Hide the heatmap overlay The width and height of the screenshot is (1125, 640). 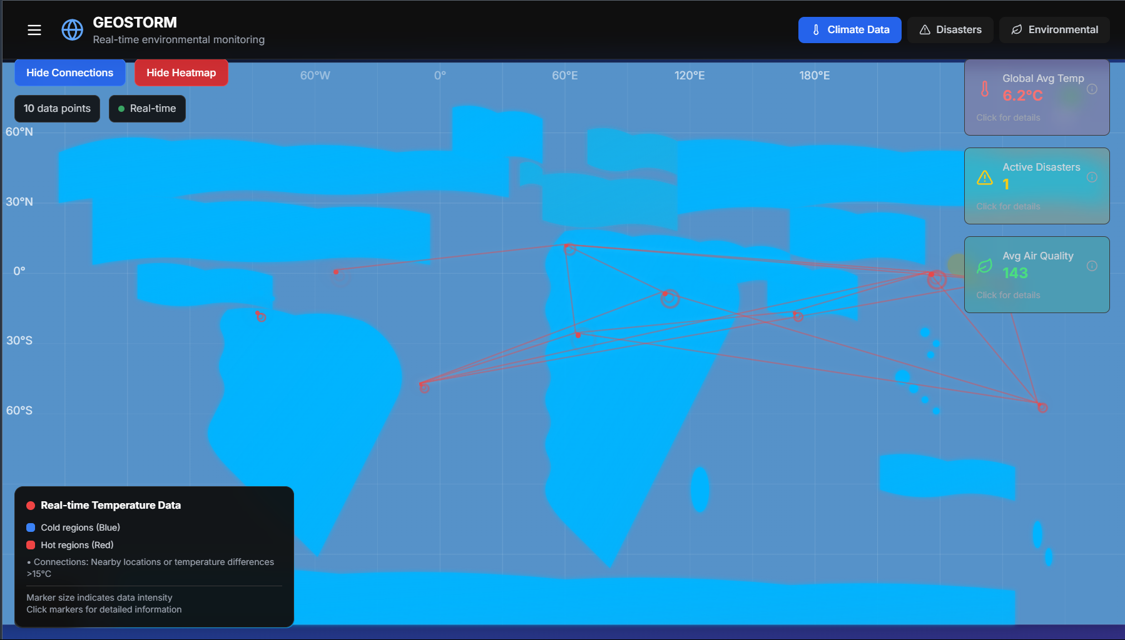(181, 72)
